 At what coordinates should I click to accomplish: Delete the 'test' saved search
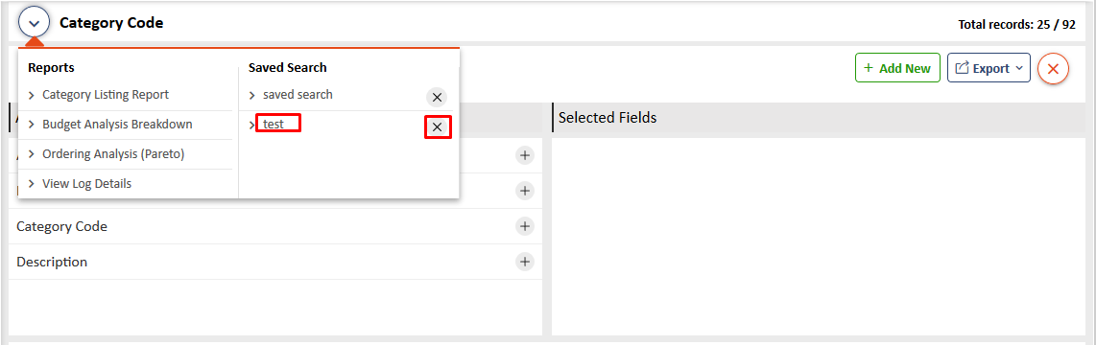[x=438, y=127]
